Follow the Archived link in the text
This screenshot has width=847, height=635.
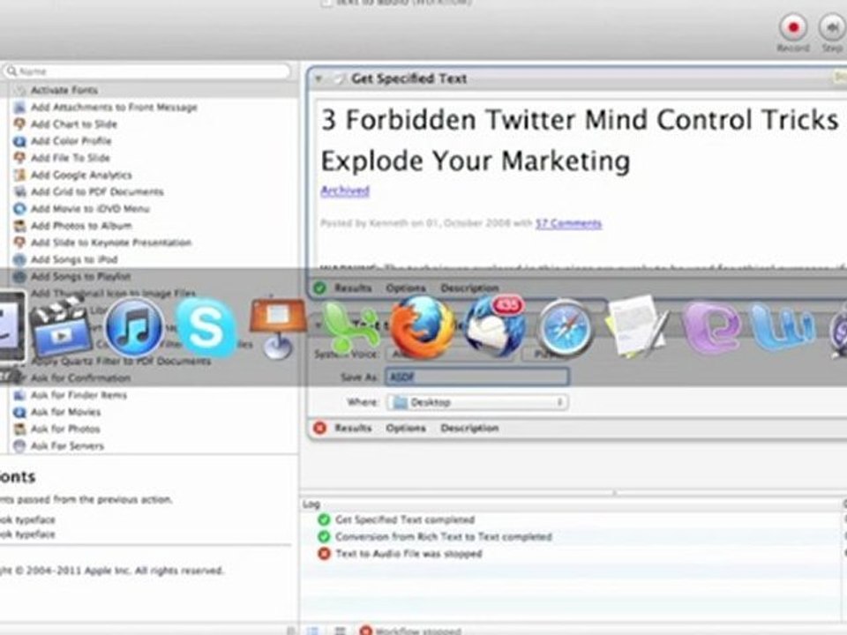(345, 190)
